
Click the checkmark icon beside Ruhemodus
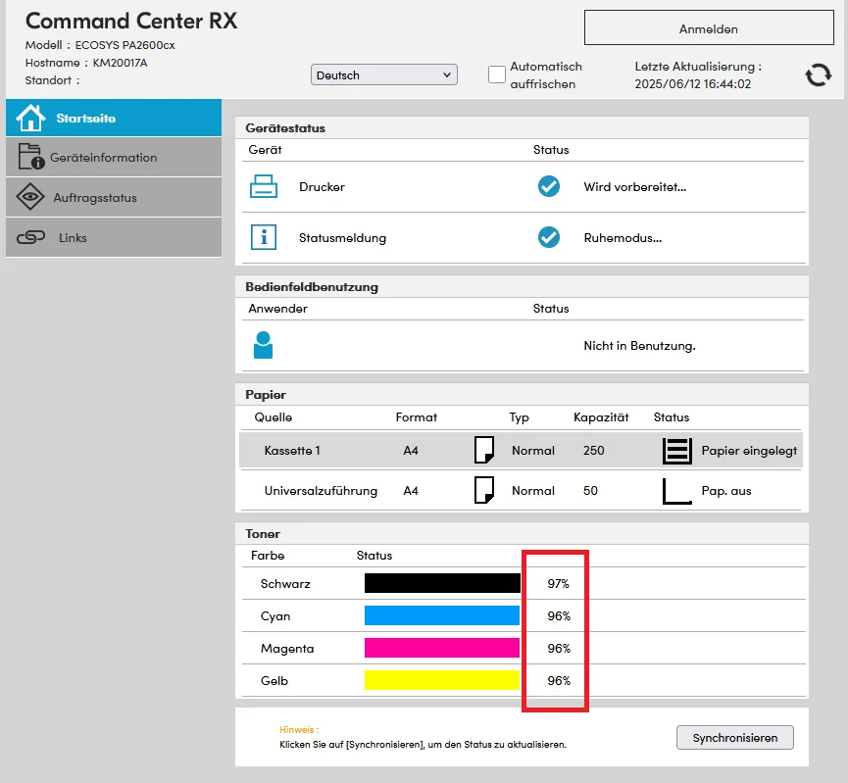(548, 237)
